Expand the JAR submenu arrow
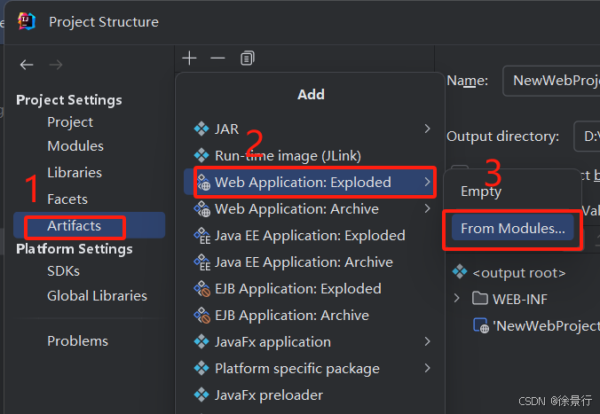600x414 pixels. click(x=428, y=129)
